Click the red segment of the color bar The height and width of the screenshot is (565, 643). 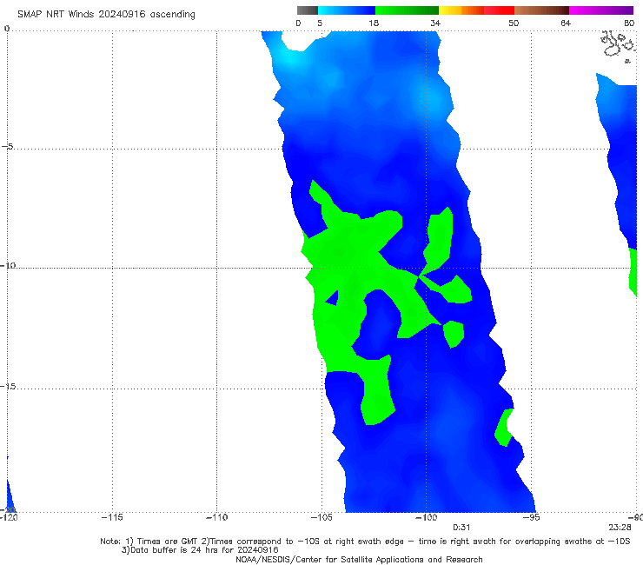[x=499, y=10]
